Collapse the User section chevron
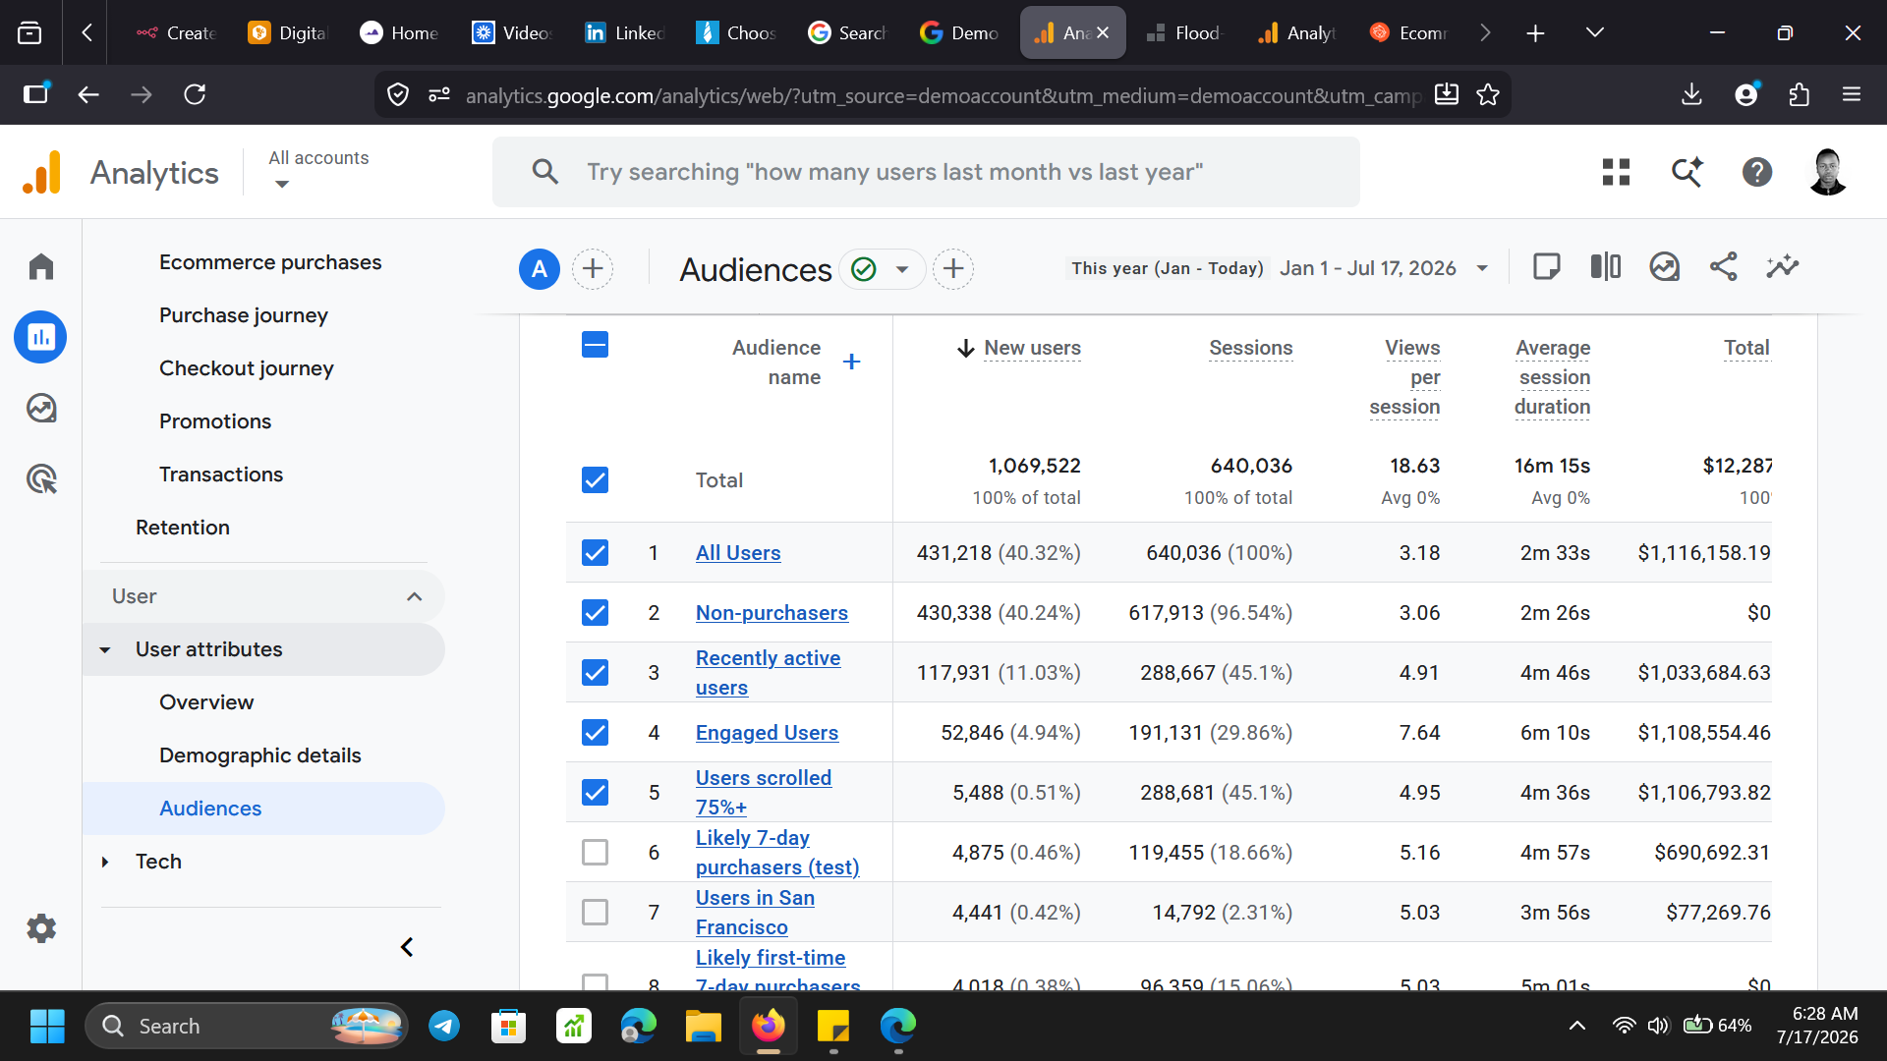The width and height of the screenshot is (1887, 1061). click(x=415, y=596)
